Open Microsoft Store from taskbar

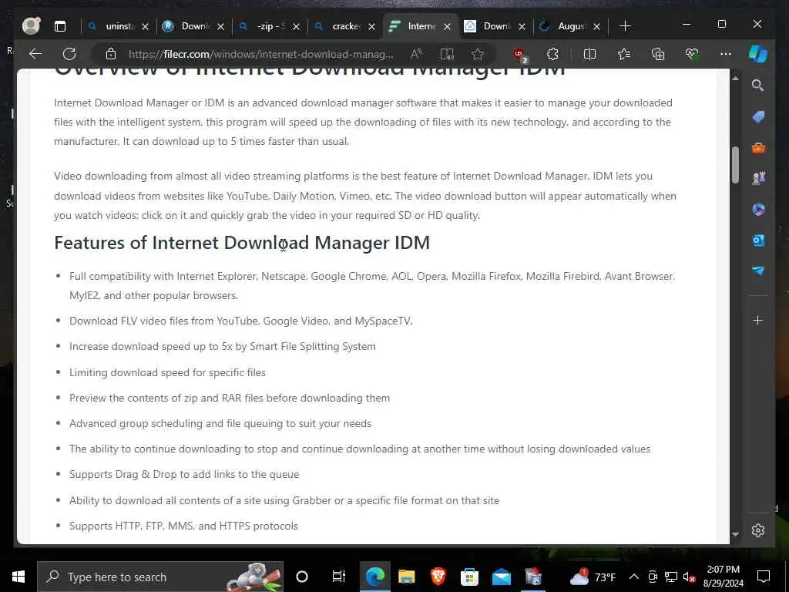point(469,577)
